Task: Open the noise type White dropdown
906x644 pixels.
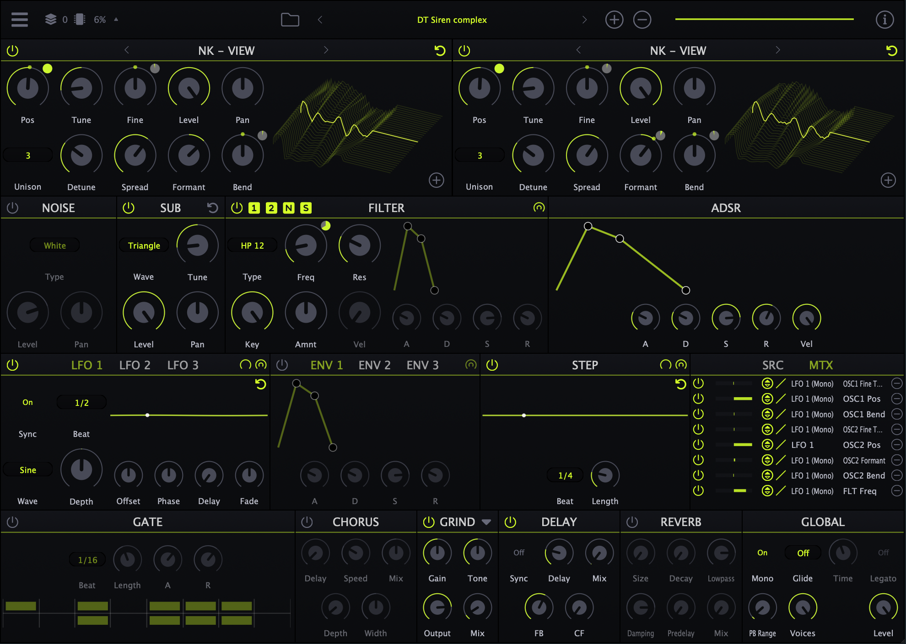Action: tap(54, 245)
